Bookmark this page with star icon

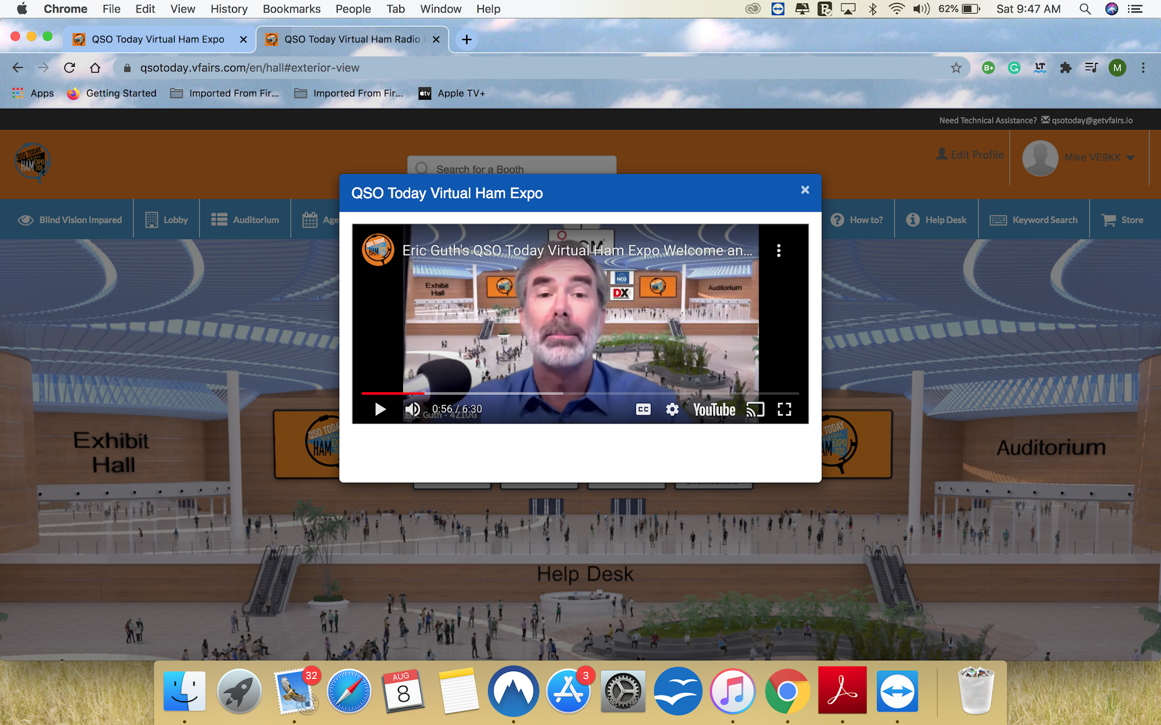(x=956, y=68)
